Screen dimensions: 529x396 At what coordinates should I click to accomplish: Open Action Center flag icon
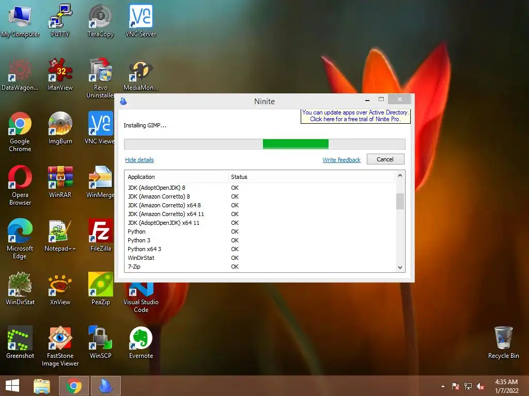[x=456, y=386]
